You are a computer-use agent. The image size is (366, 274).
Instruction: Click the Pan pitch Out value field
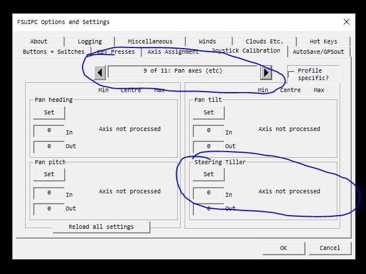(49, 209)
